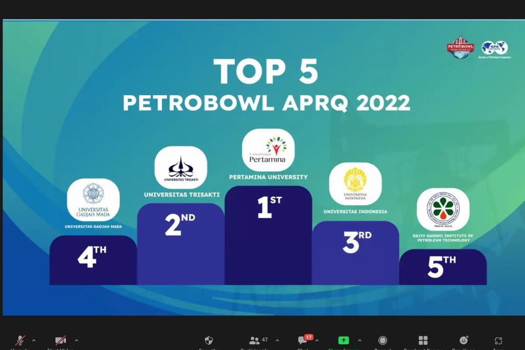Click the 2nd place podium block

point(181,244)
